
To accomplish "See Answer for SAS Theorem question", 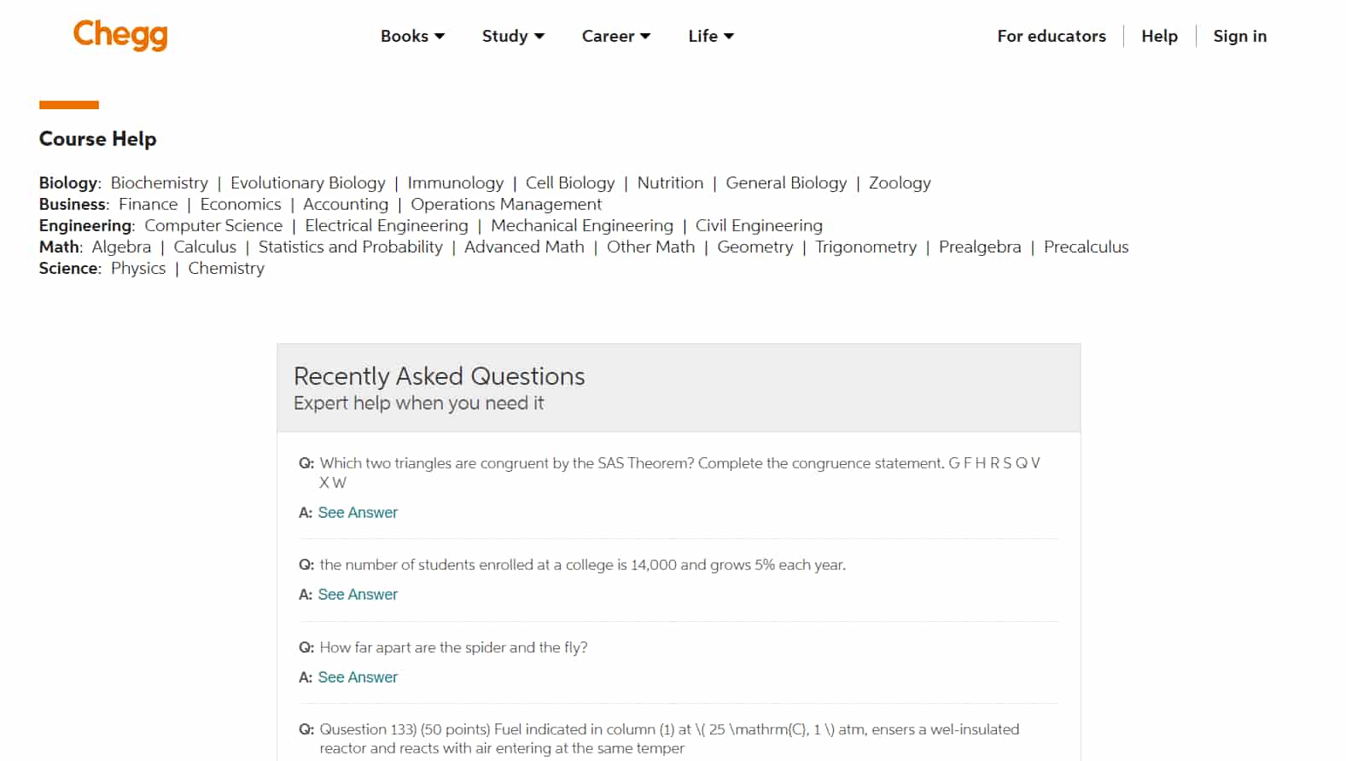I will pyautogui.click(x=358, y=513).
